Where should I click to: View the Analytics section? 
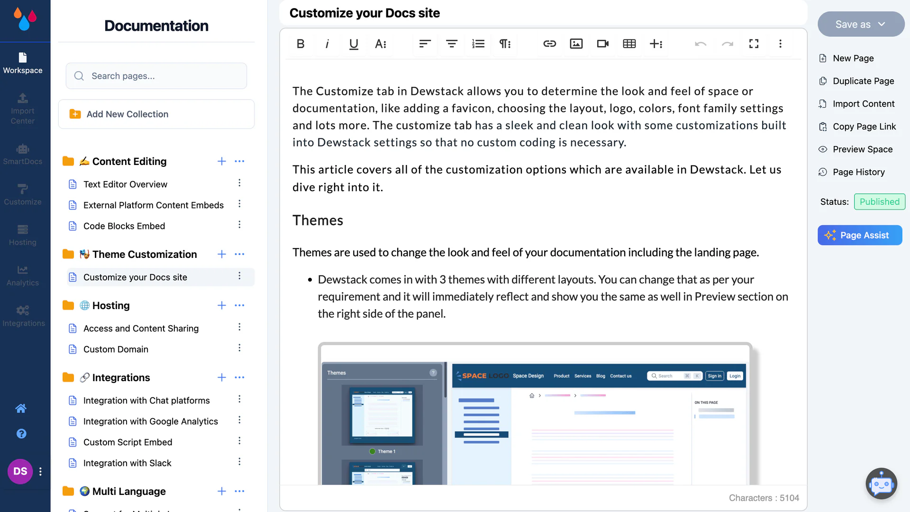point(22,275)
